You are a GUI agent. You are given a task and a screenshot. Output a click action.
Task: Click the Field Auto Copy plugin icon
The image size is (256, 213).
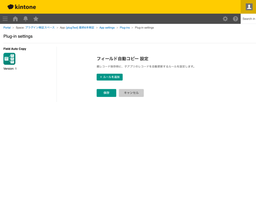9,59
